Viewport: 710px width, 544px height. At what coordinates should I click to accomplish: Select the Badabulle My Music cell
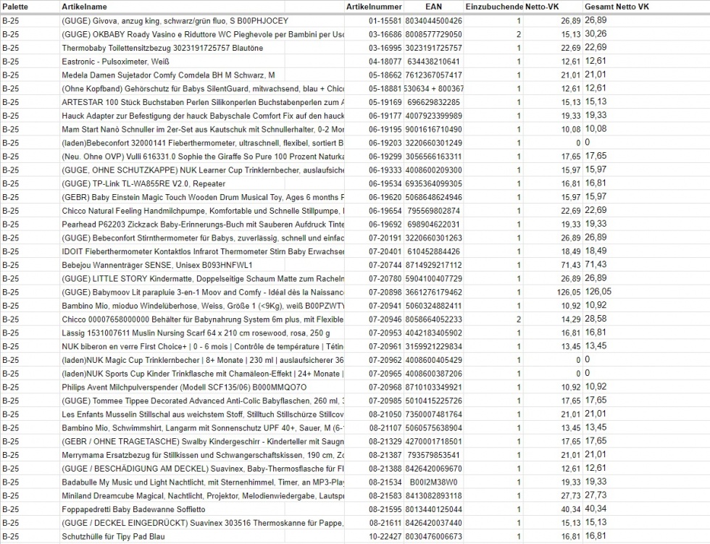pos(202,482)
